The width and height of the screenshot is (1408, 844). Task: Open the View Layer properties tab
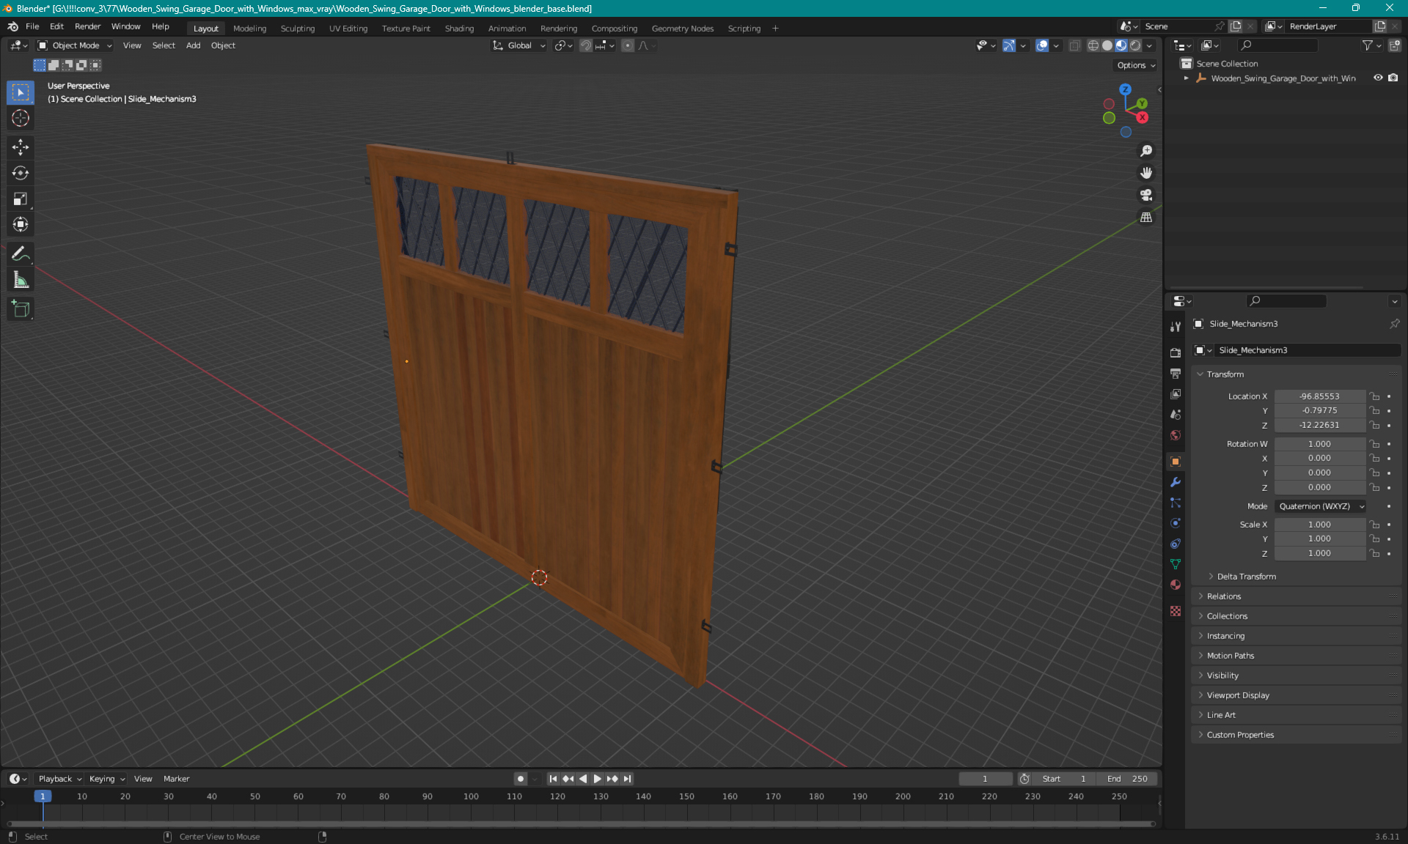coord(1176,394)
